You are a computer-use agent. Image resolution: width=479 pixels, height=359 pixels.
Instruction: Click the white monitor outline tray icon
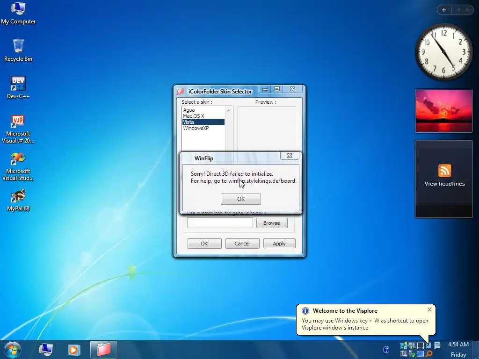421,346
